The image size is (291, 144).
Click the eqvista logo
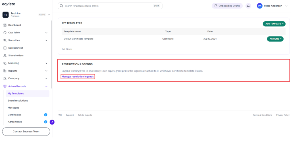tap(9, 4)
